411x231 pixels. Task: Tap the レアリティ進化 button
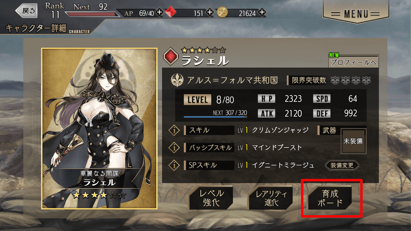tap(271, 198)
